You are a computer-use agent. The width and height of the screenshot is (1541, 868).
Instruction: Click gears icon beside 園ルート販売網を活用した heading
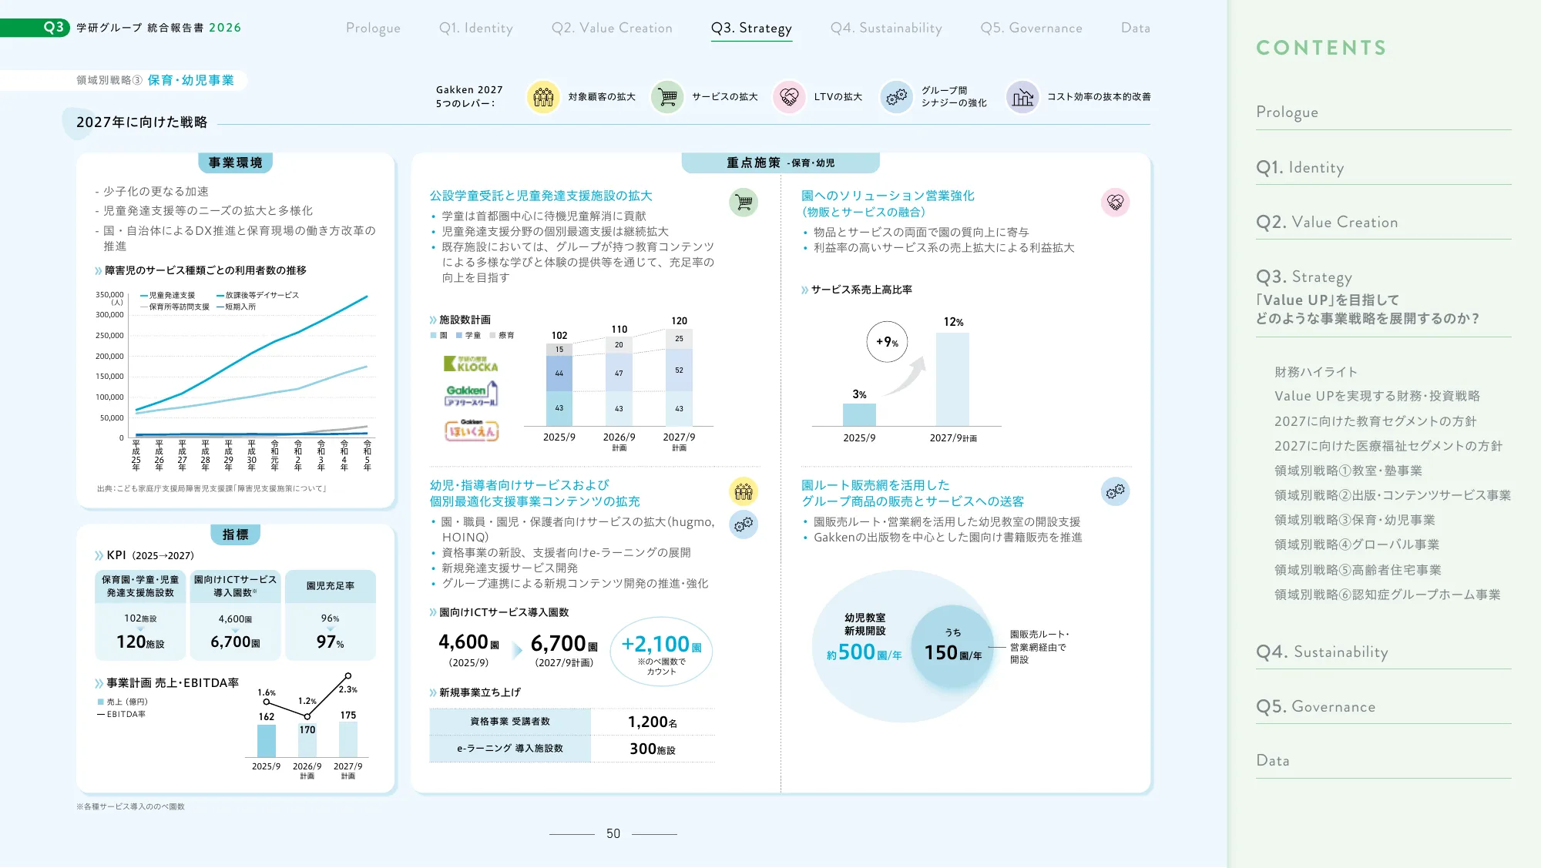(1115, 491)
